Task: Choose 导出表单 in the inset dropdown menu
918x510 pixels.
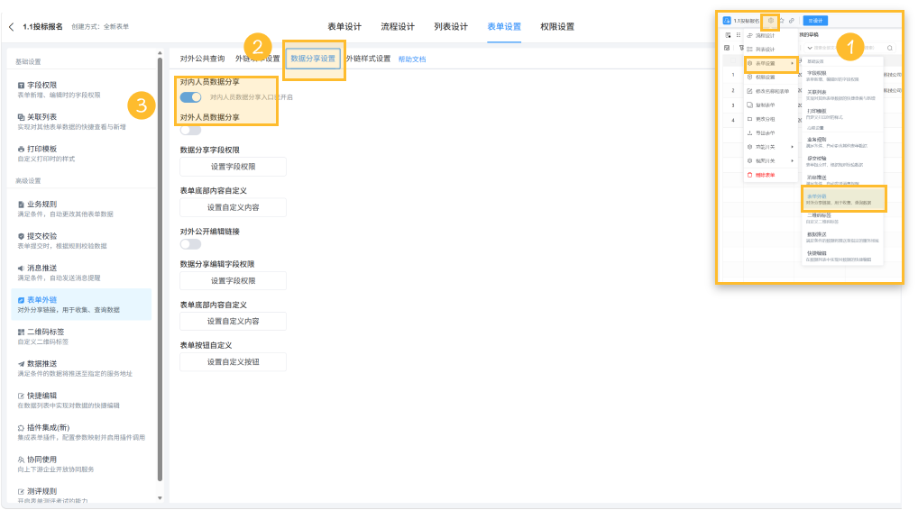Action: (770, 133)
